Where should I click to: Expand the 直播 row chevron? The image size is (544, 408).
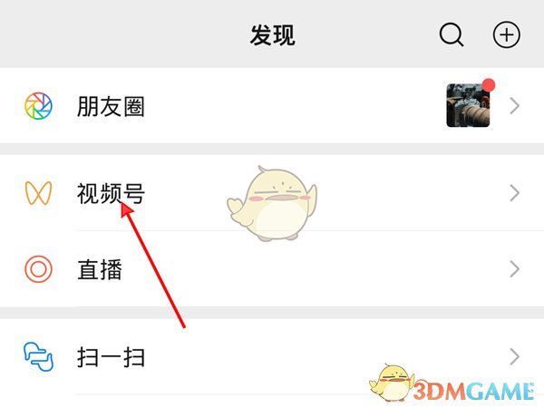click(x=514, y=269)
